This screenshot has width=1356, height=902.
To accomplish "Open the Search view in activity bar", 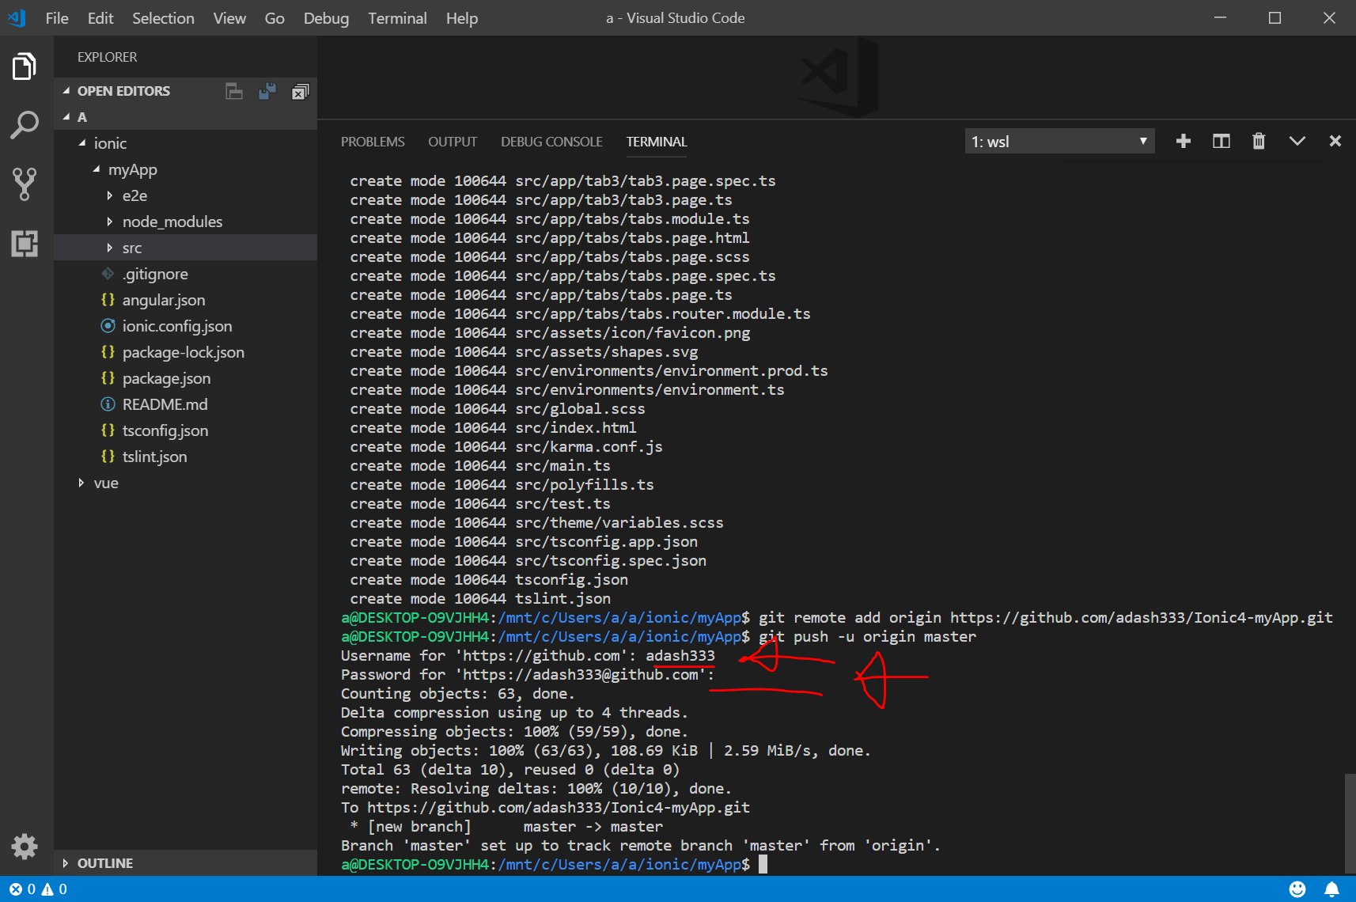I will coord(25,125).
